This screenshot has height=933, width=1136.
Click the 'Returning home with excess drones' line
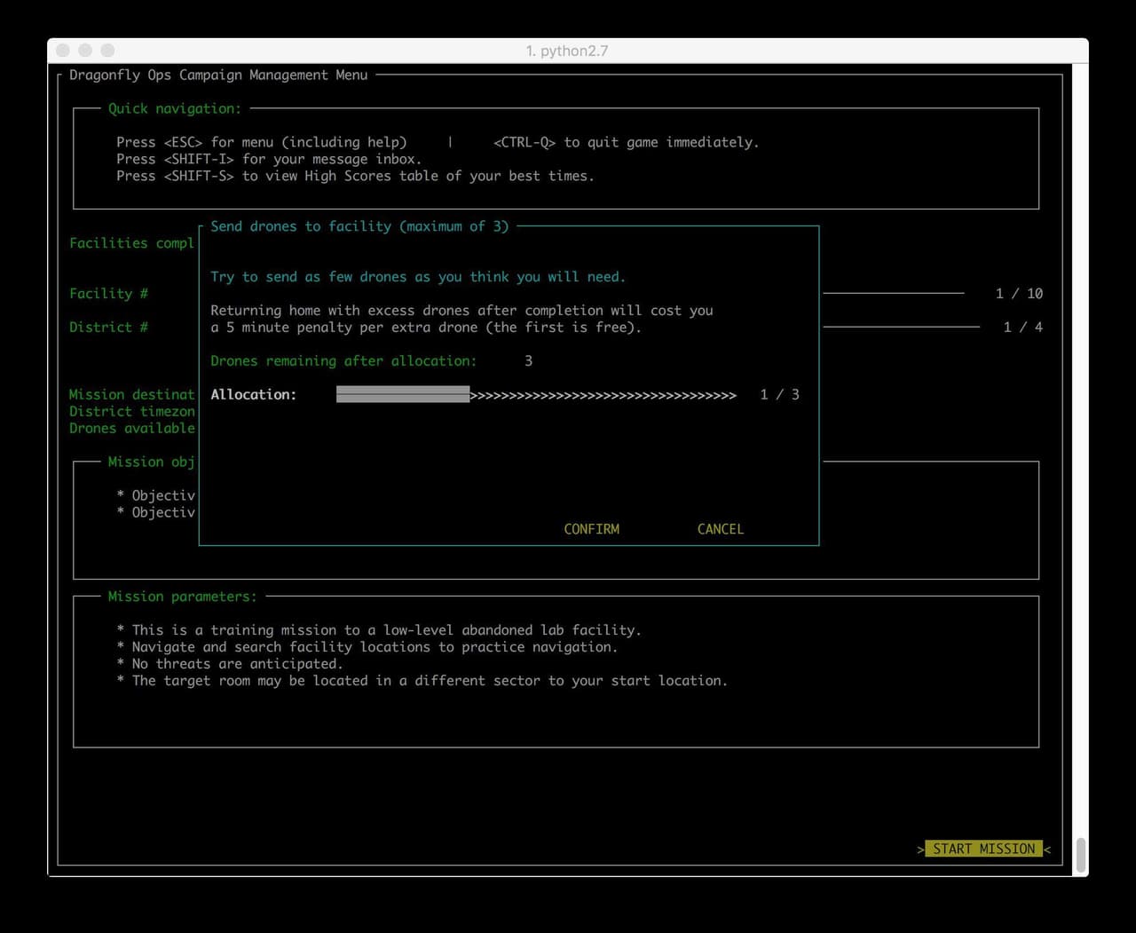coord(461,311)
